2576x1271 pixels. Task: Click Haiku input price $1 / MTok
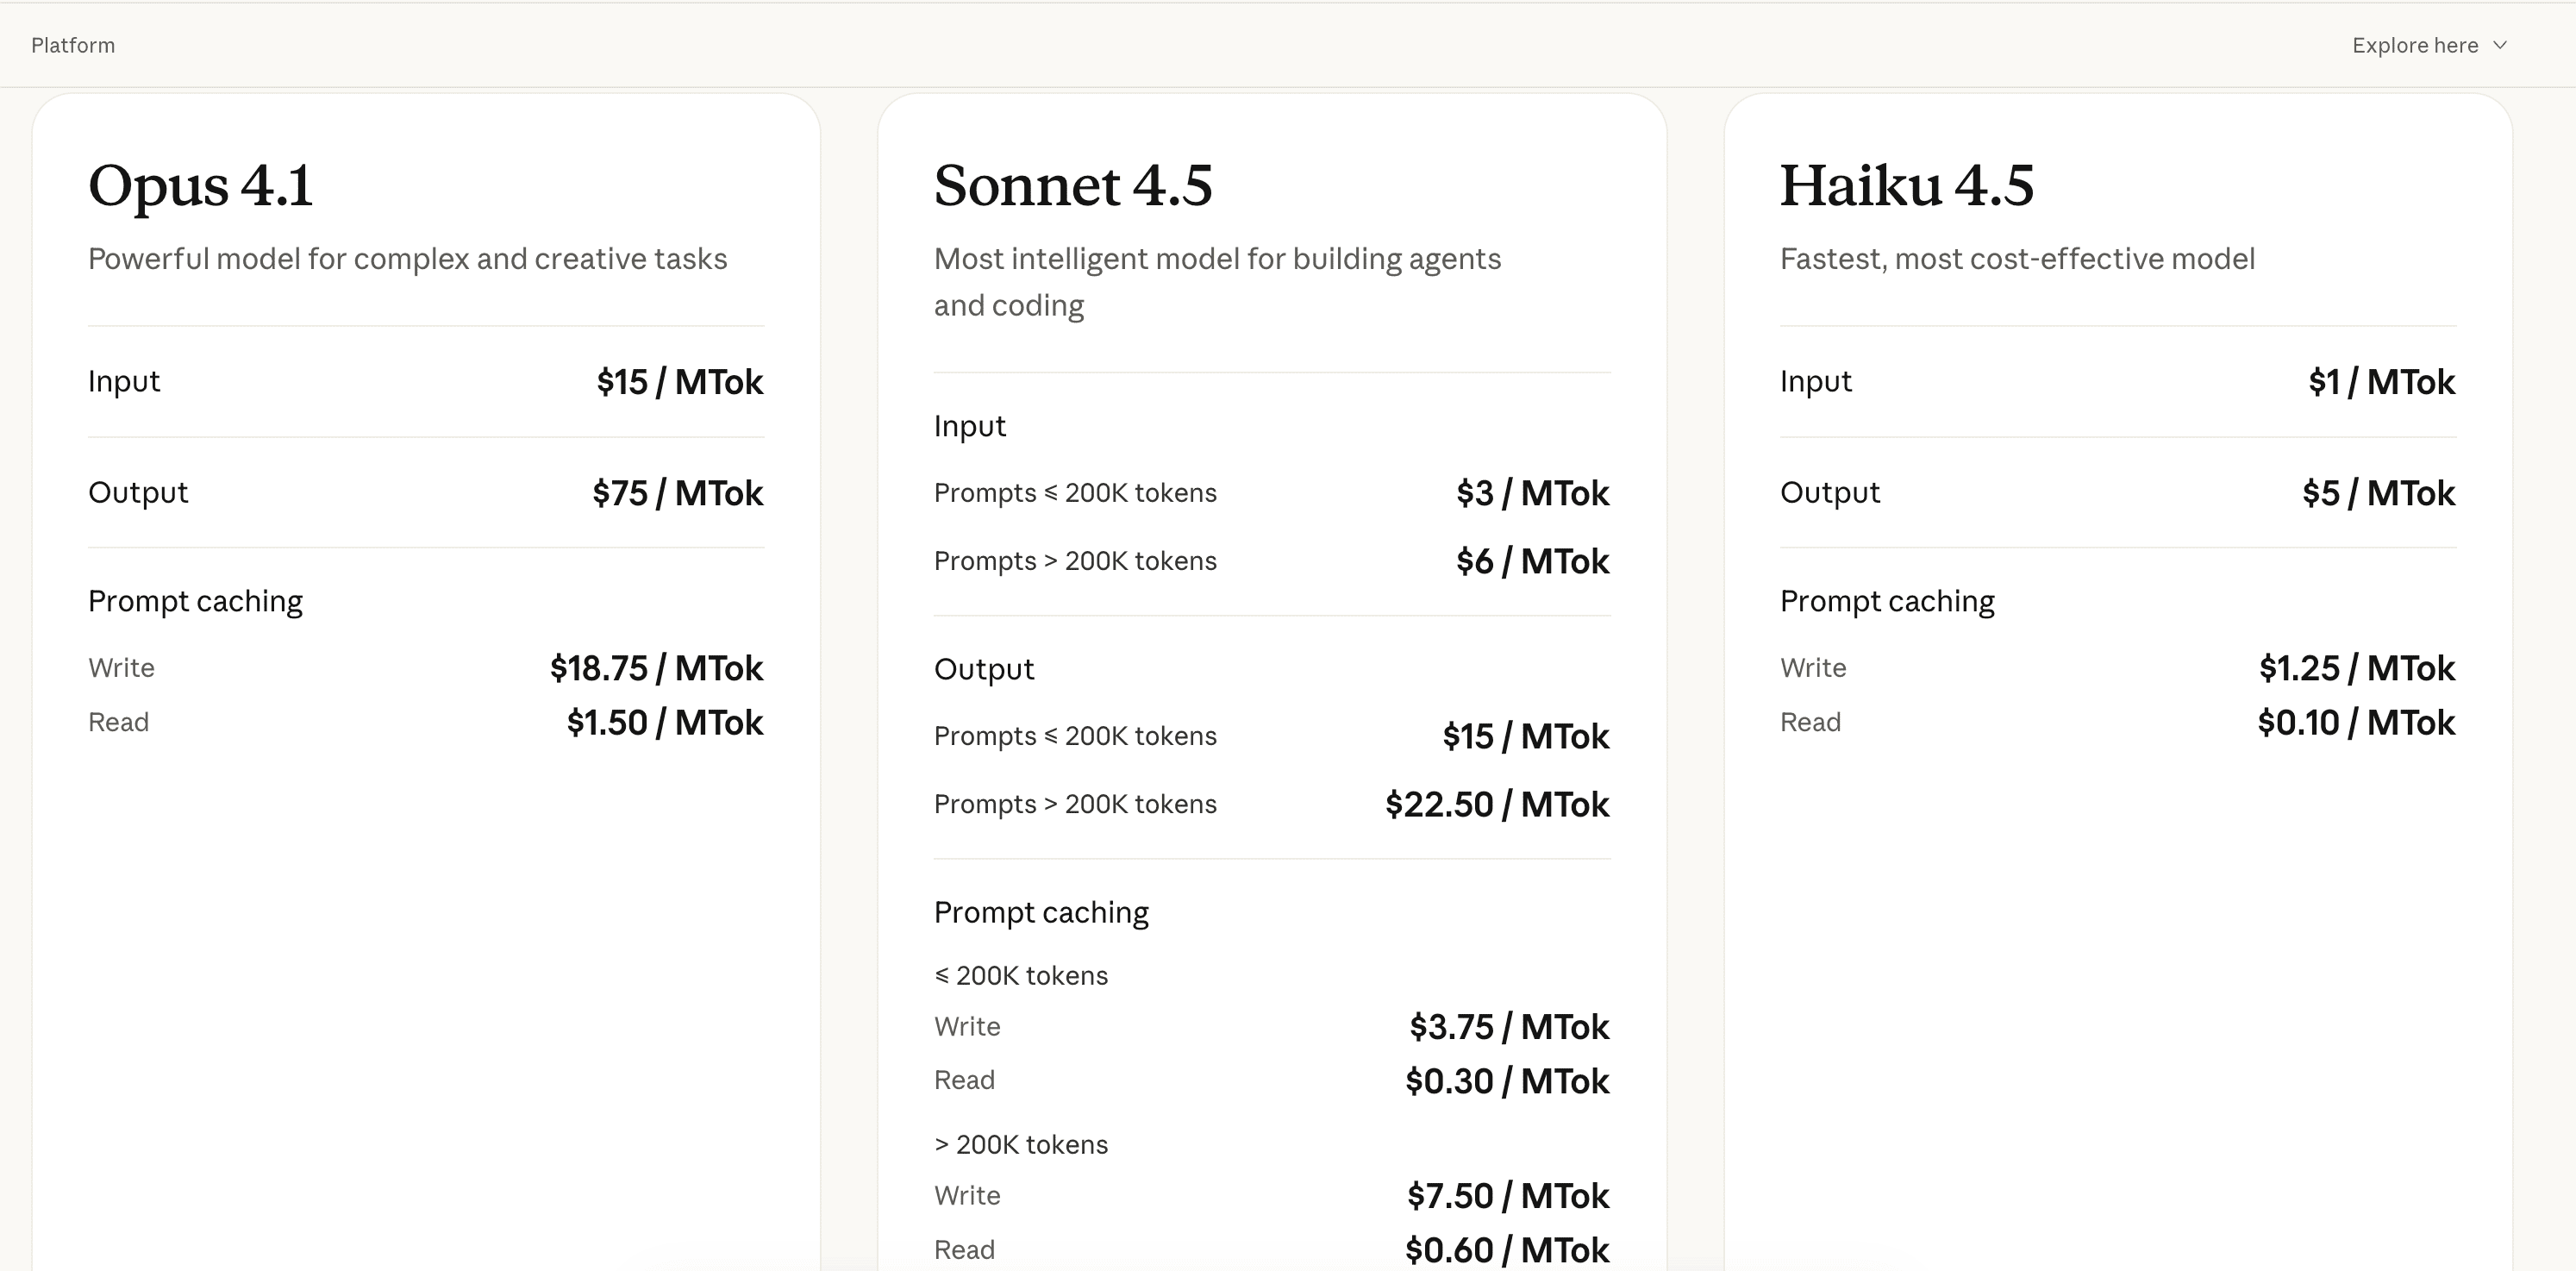click(x=2380, y=382)
